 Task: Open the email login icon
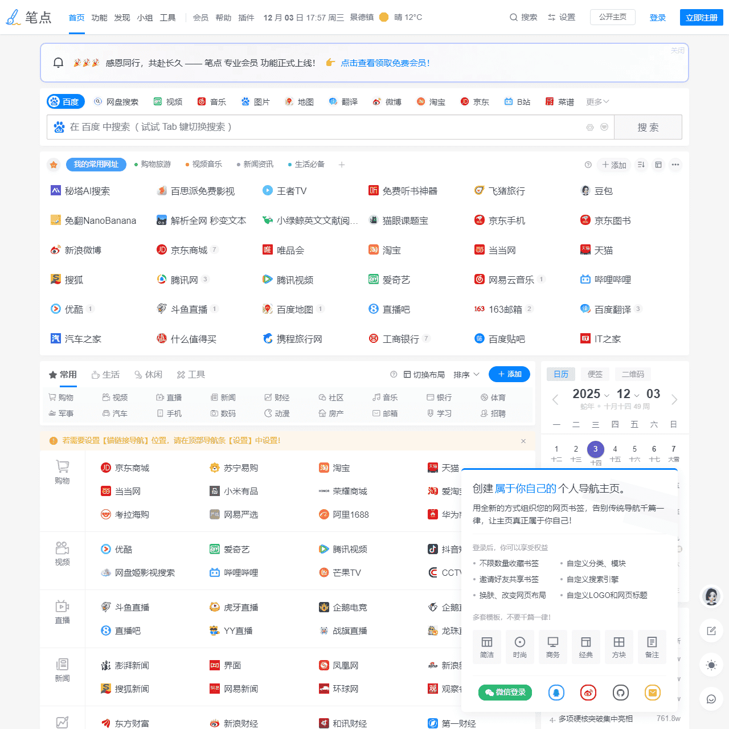[653, 693]
